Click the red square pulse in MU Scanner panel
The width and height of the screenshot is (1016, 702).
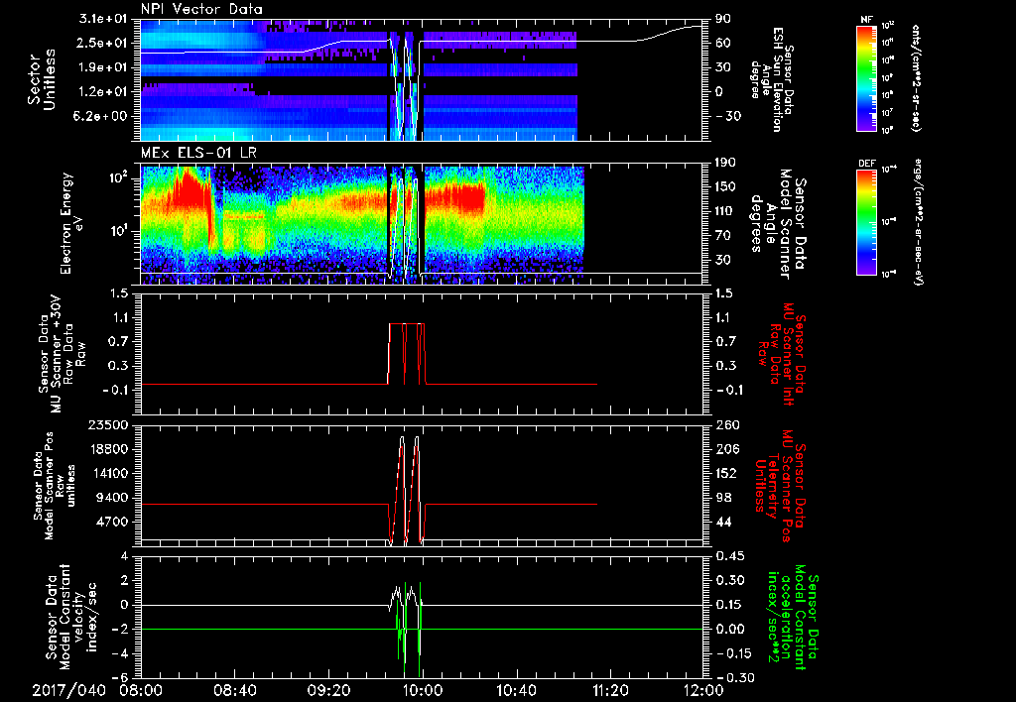point(407,354)
